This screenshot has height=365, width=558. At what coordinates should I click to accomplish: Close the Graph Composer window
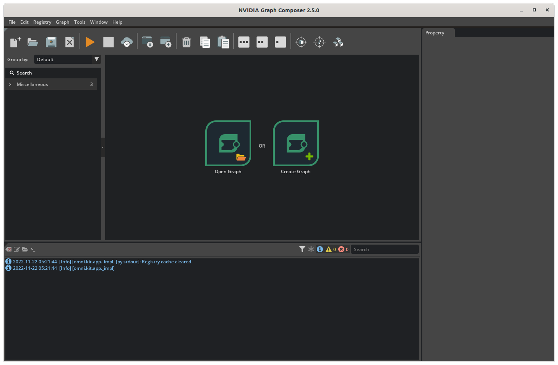[547, 10]
